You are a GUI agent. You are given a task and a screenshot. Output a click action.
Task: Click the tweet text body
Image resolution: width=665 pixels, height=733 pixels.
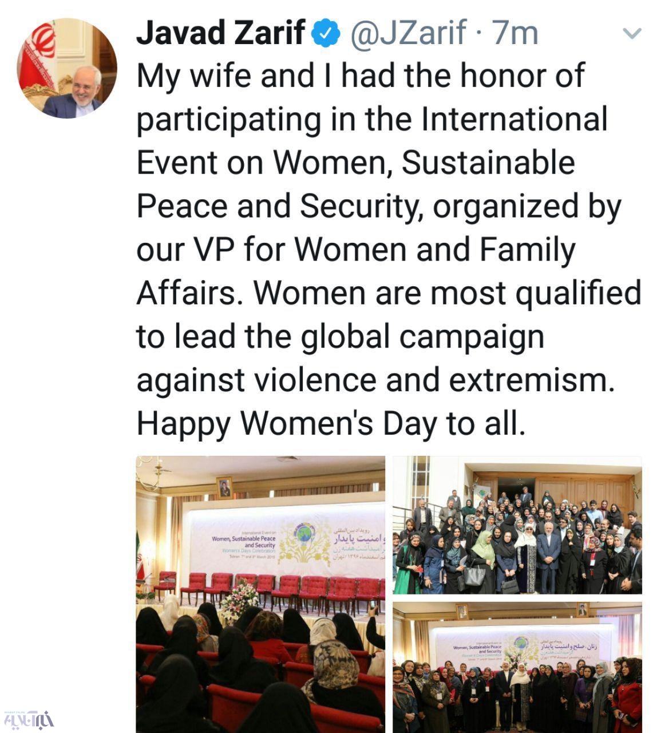[x=388, y=249]
